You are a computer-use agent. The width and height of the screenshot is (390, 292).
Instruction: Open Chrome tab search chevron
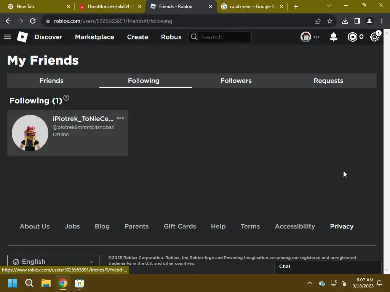pos(329,5)
